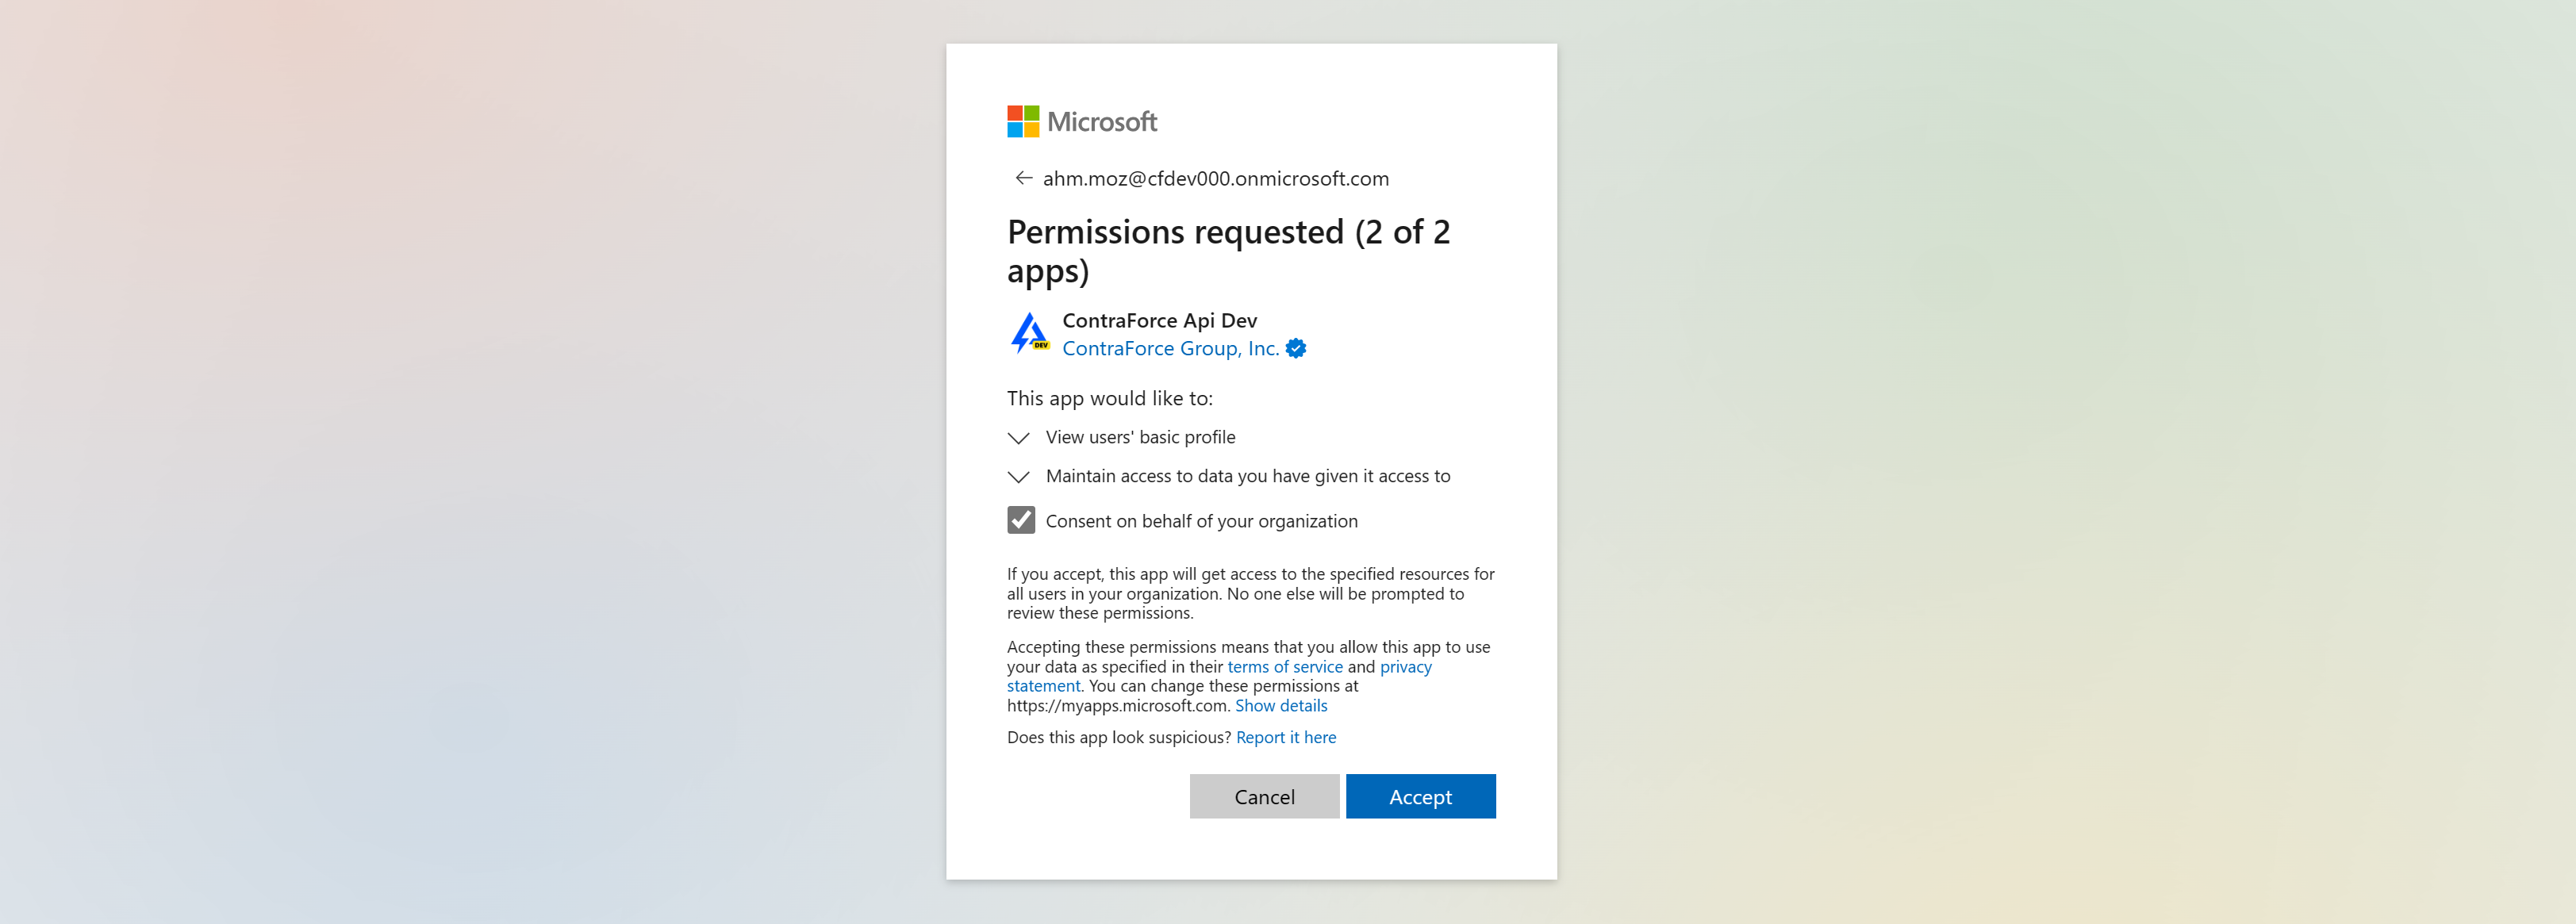Open the privacy statement link
Screen dimensions: 2576x924
(1405, 667)
